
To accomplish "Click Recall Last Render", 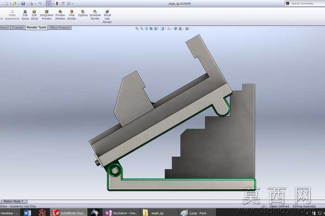I will pyautogui.click(x=107, y=17).
